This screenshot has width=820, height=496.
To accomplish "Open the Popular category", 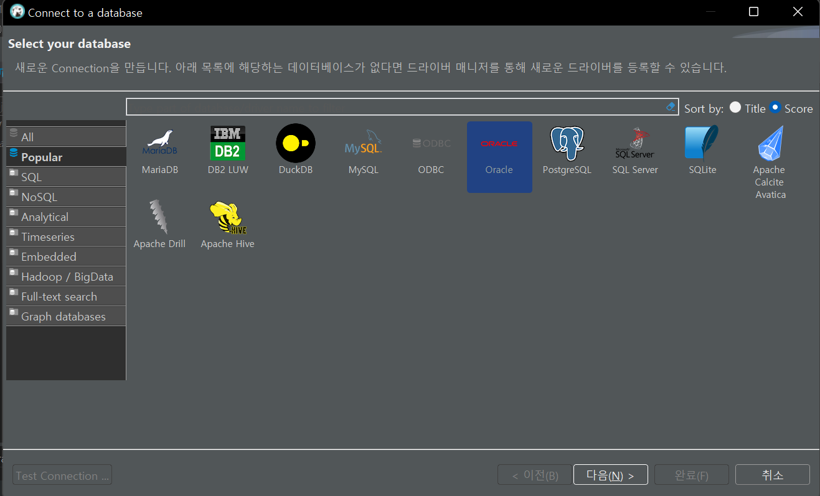I will tap(66, 157).
